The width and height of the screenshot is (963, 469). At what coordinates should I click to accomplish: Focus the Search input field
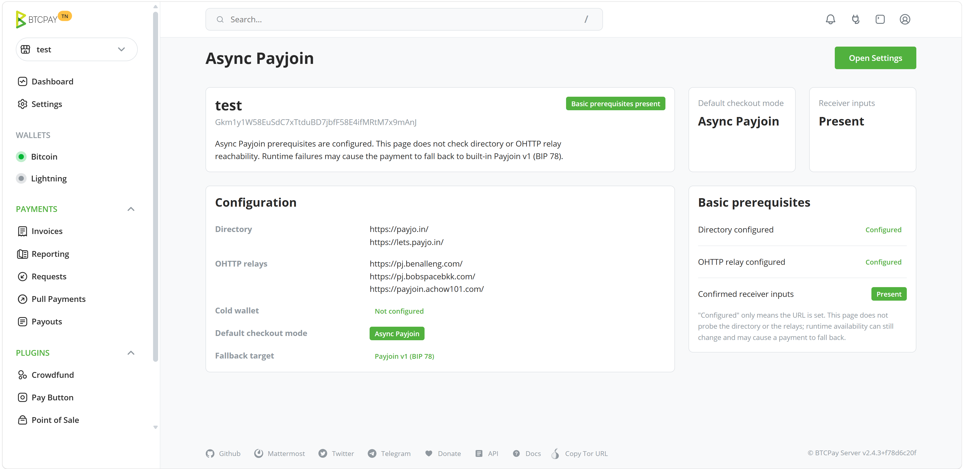pyautogui.click(x=404, y=20)
